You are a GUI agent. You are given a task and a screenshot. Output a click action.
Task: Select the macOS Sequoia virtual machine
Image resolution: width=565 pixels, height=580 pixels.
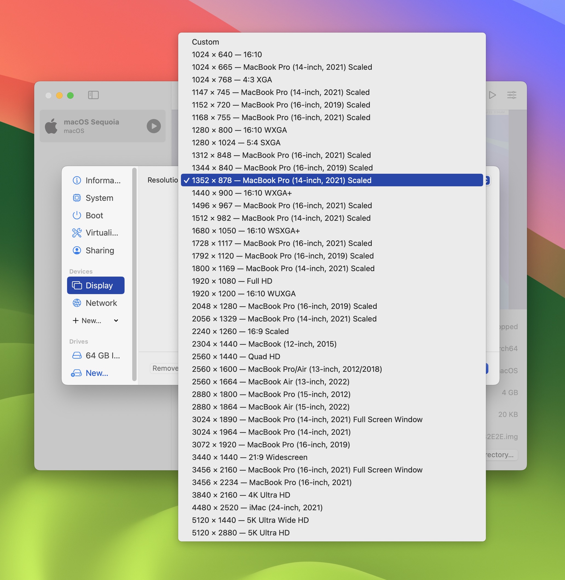coord(103,126)
